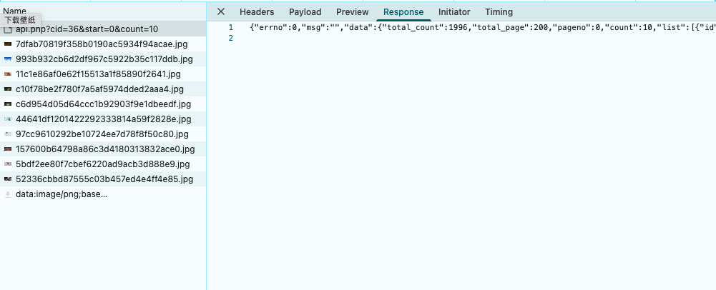Click thumbnail icon of 44641df1201422292333814a59f2828e.jpg
716x290 pixels.
point(8,119)
